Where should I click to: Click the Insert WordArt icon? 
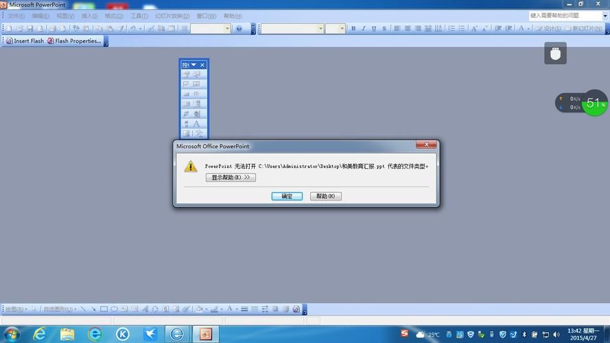[145, 309]
